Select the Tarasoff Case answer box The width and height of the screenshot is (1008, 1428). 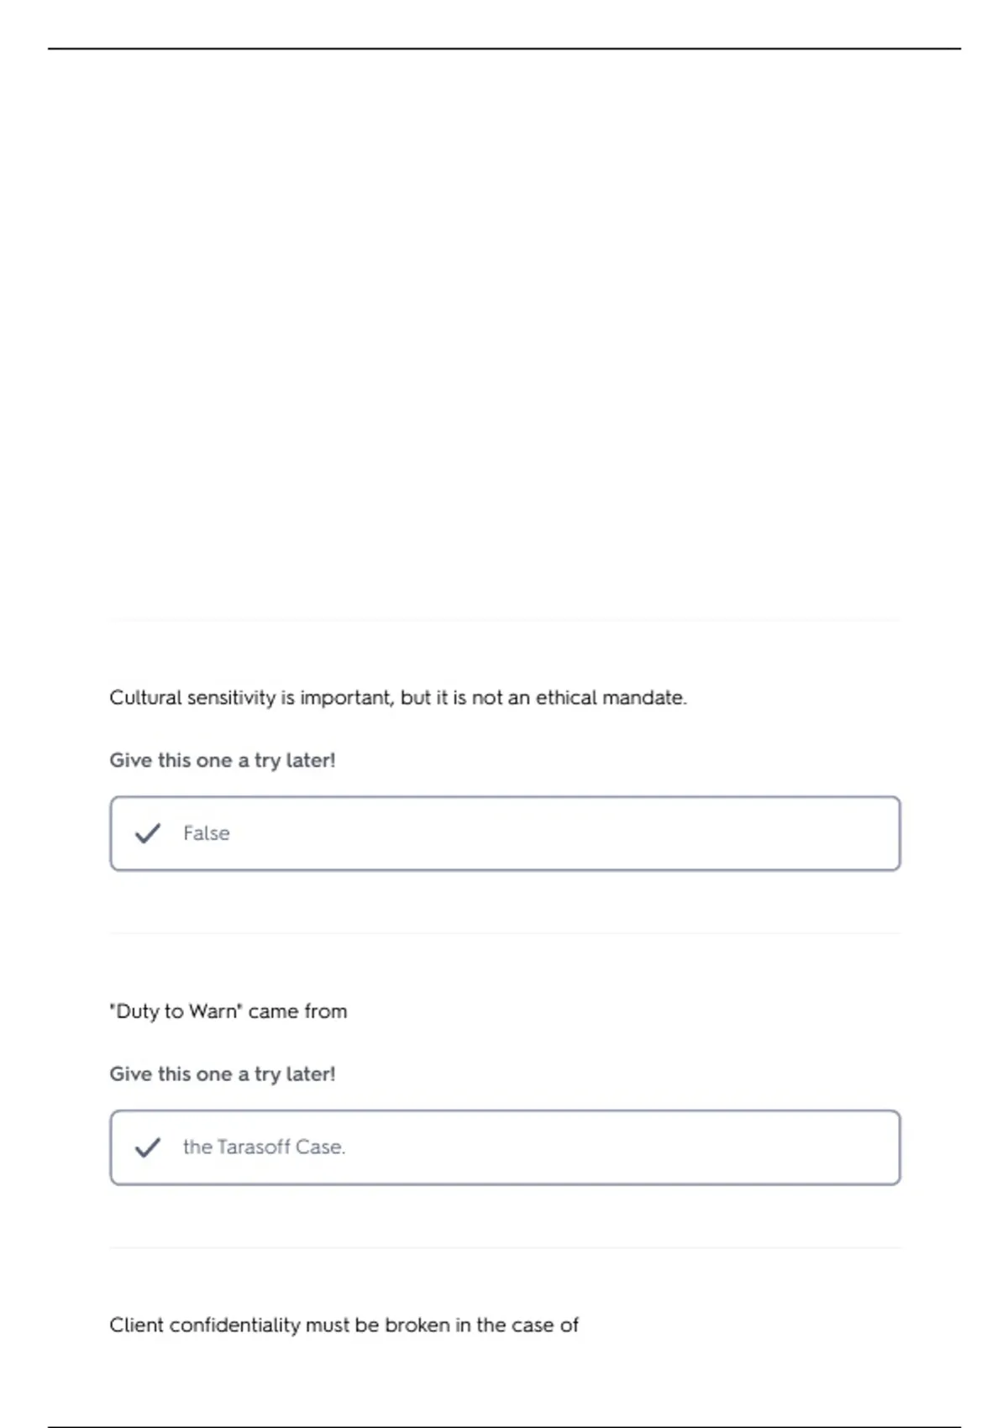point(505,1147)
